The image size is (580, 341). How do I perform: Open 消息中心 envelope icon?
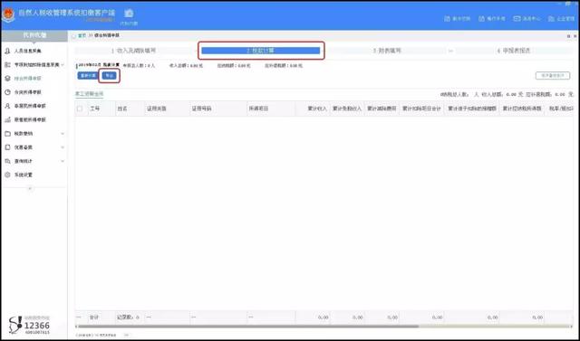[517, 18]
